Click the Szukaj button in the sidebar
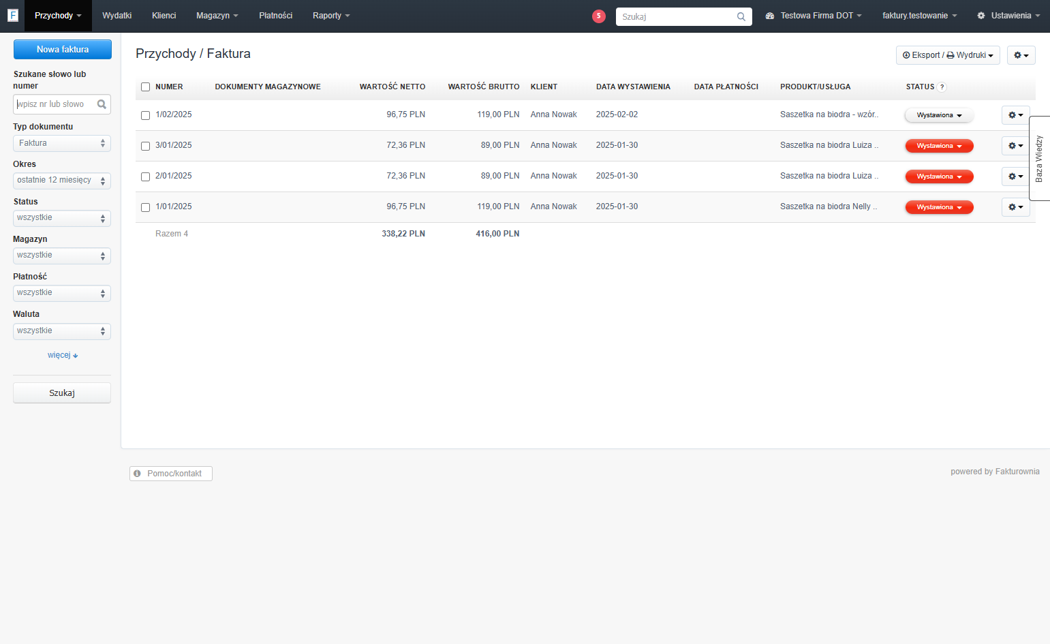 [x=62, y=393]
